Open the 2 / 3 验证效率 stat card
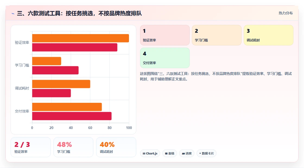This screenshot has height=168, width=304. 31,147
